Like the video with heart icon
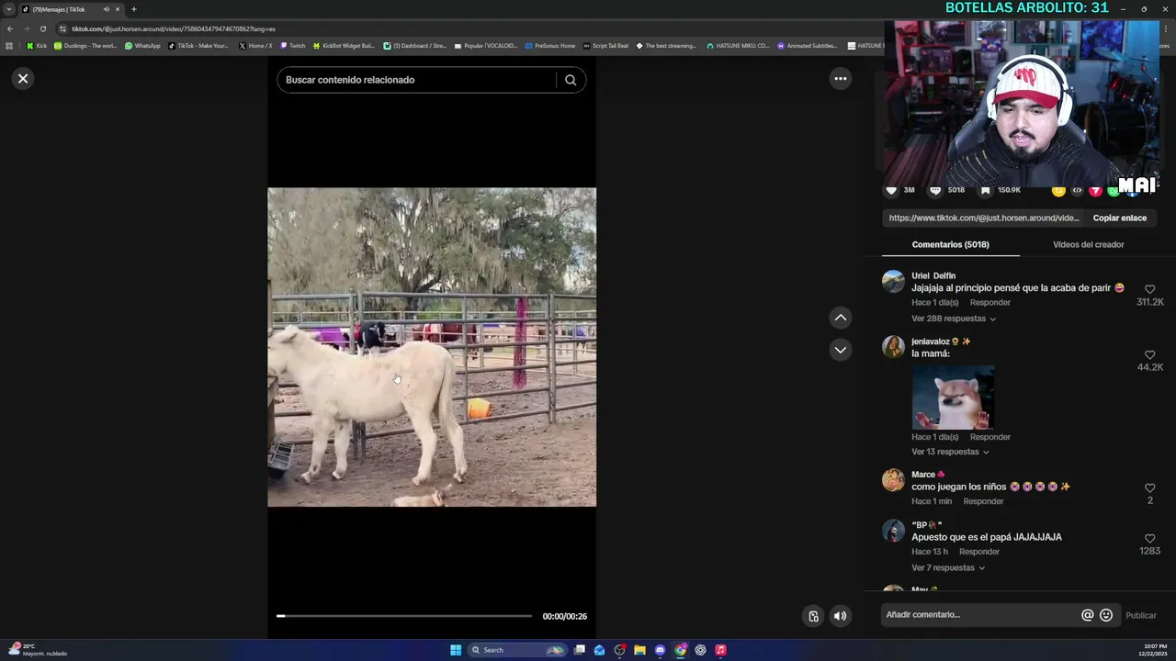 pyautogui.click(x=891, y=190)
